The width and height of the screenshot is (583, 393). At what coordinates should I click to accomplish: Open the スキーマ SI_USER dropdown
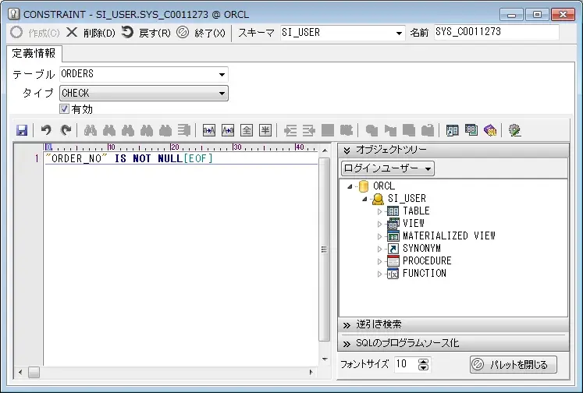click(x=399, y=33)
